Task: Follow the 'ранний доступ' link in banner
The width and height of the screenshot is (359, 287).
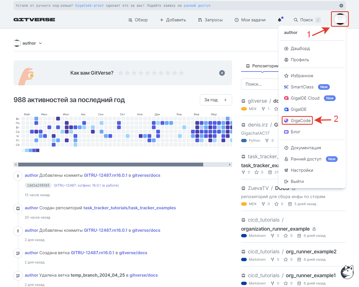Action: click(x=197, y=6)
